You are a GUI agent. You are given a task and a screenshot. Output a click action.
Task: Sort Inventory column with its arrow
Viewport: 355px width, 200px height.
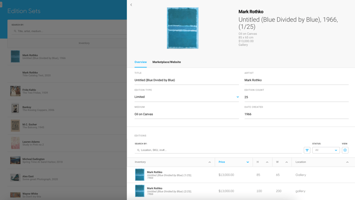[x=209, y=162]
